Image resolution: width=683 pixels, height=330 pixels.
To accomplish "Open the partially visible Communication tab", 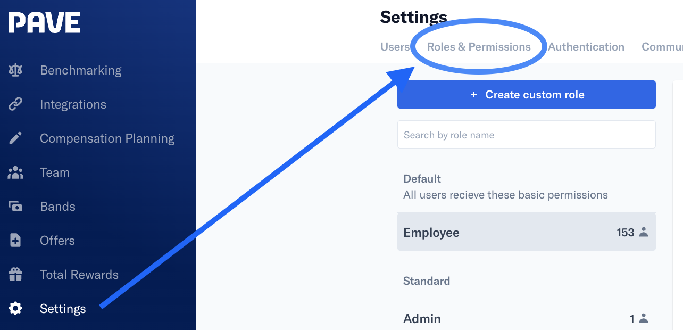I will pos(662,47).
